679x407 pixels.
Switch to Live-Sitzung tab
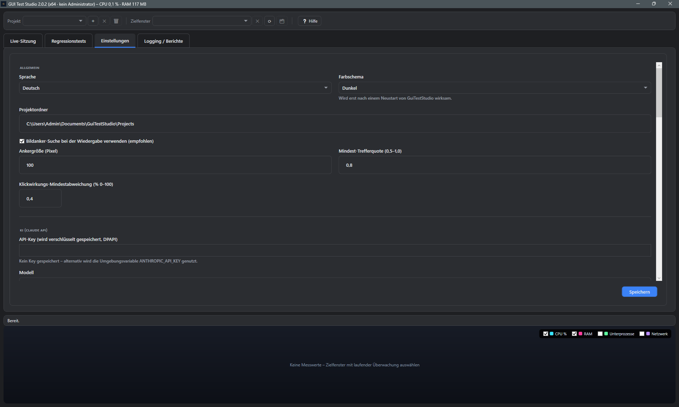[x=23, y=41]
